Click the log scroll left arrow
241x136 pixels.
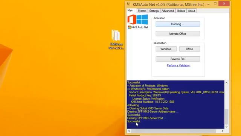click(129, 131)
